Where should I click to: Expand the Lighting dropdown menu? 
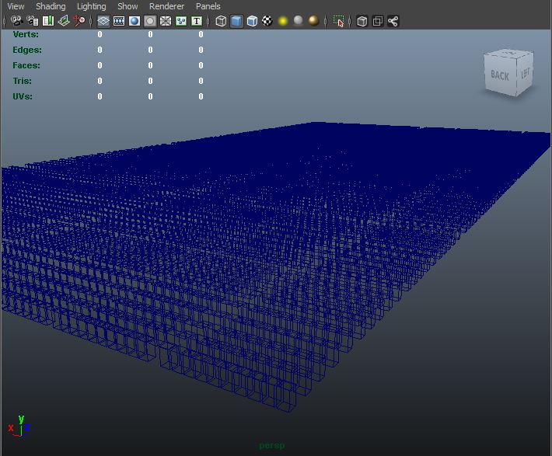point(91,6)
